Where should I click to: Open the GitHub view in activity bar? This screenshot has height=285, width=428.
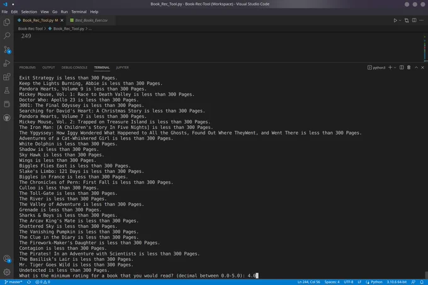(7, 118)
